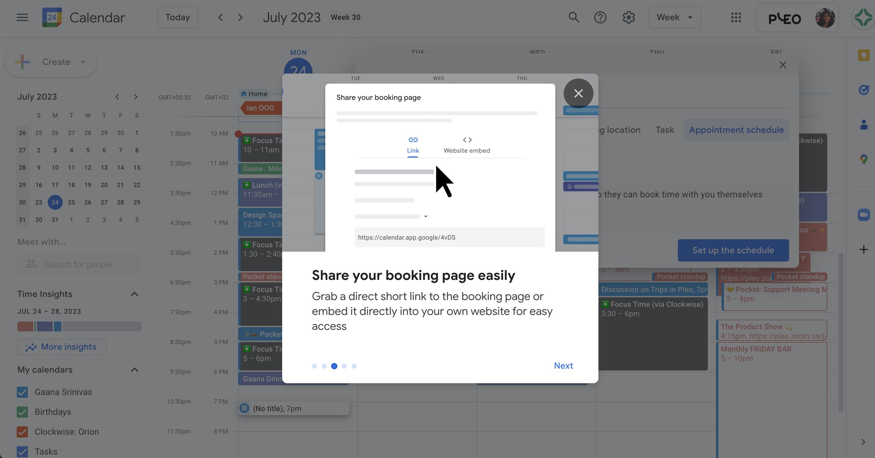
Task: Open Monthly FRIDAY BAR event
Action: [772, 400]
